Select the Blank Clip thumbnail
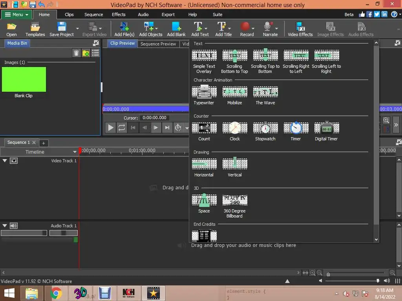Viewport: 402px width, 301px height. point(24,79)
